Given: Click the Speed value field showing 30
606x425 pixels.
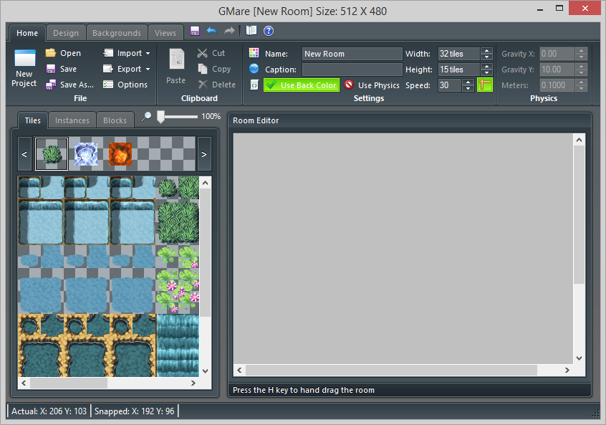Looking at the screenshot, I should tap(451, 85).
